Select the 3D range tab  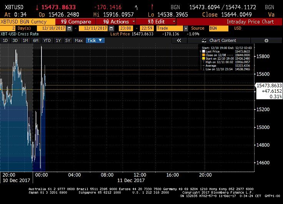15,40
